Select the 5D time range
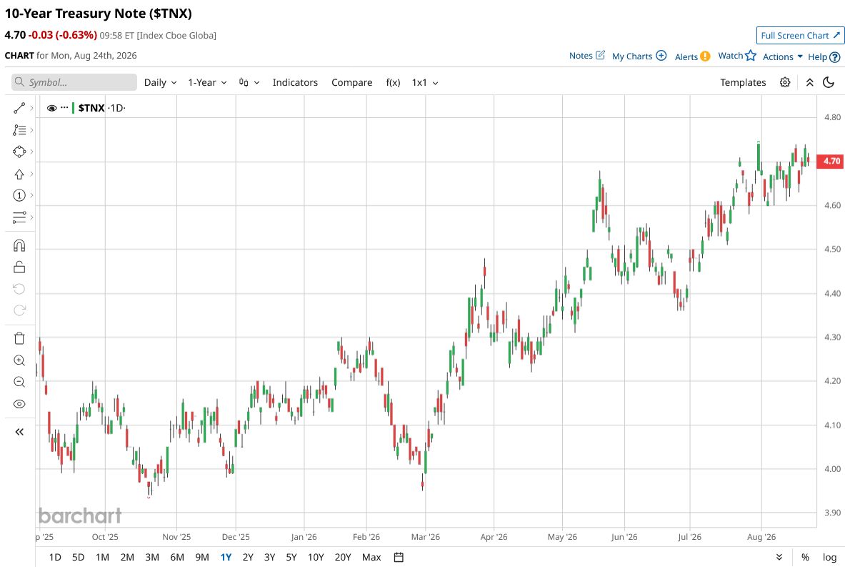The width and height of the screenshot is (845, 567). click(78, 557)
